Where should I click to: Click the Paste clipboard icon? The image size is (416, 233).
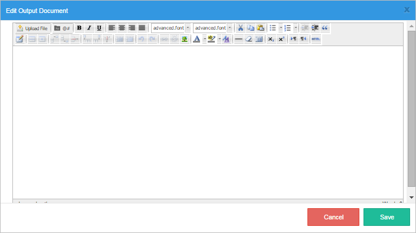[x=261, y=28]
